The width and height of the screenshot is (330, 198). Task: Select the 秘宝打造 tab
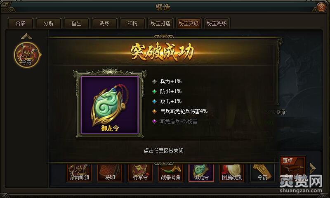click(x=160, y=23)
